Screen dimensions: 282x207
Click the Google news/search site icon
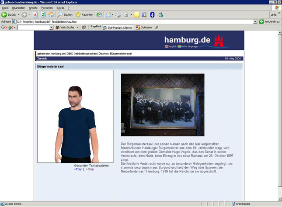(x=84, y=28)
